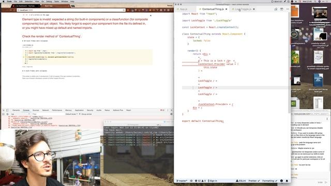
Task: Toggle the Group similar checkbox
Action: (x=80, y=114)
